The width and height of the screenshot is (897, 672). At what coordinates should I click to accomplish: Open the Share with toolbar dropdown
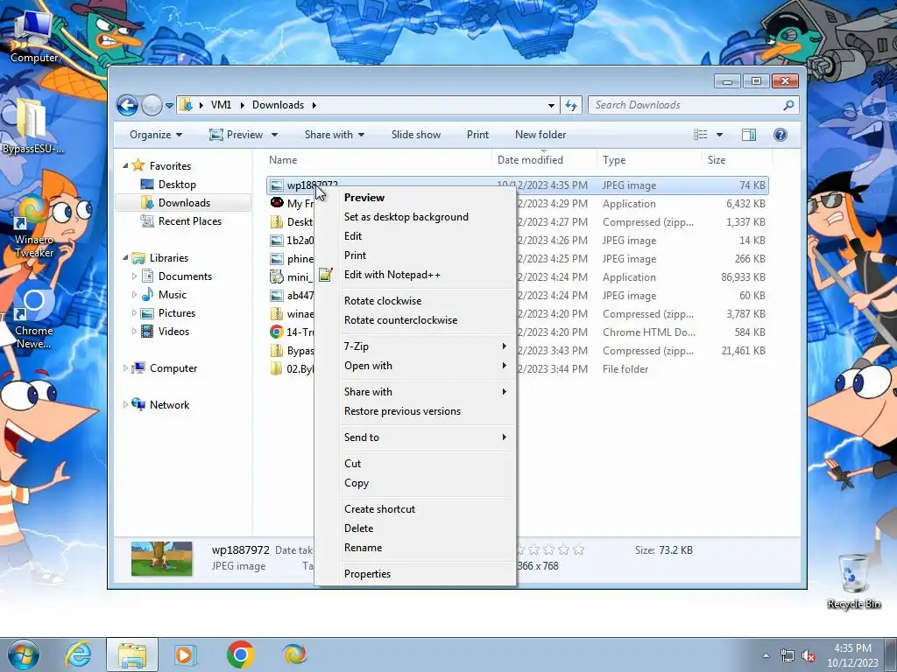pos(335,135)
